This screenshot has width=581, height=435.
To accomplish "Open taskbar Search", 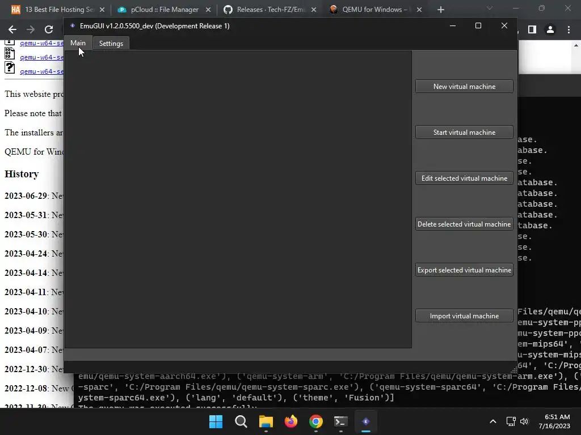I will (x=241, y=421).
